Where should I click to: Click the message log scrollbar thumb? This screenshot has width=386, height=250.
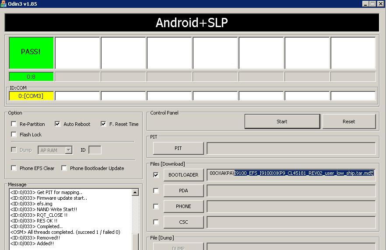tap(135, 242)
